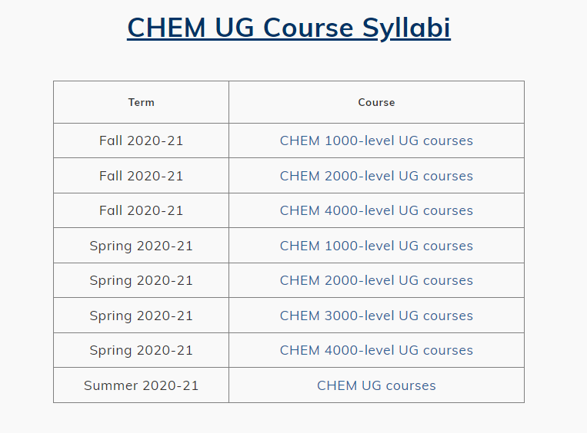This screenshot has height=433, width=587.
Task: Select Fall 2020-21 cell in 2000-level row
Action: click(x=141, y=176)
